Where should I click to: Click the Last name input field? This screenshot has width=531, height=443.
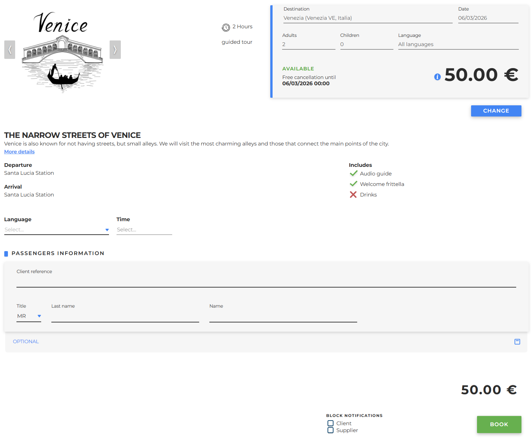[x=125, y=317]
